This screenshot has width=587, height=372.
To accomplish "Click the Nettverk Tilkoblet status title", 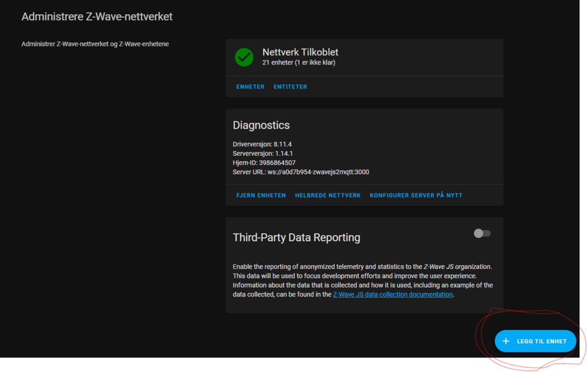I will pos(300,52).
